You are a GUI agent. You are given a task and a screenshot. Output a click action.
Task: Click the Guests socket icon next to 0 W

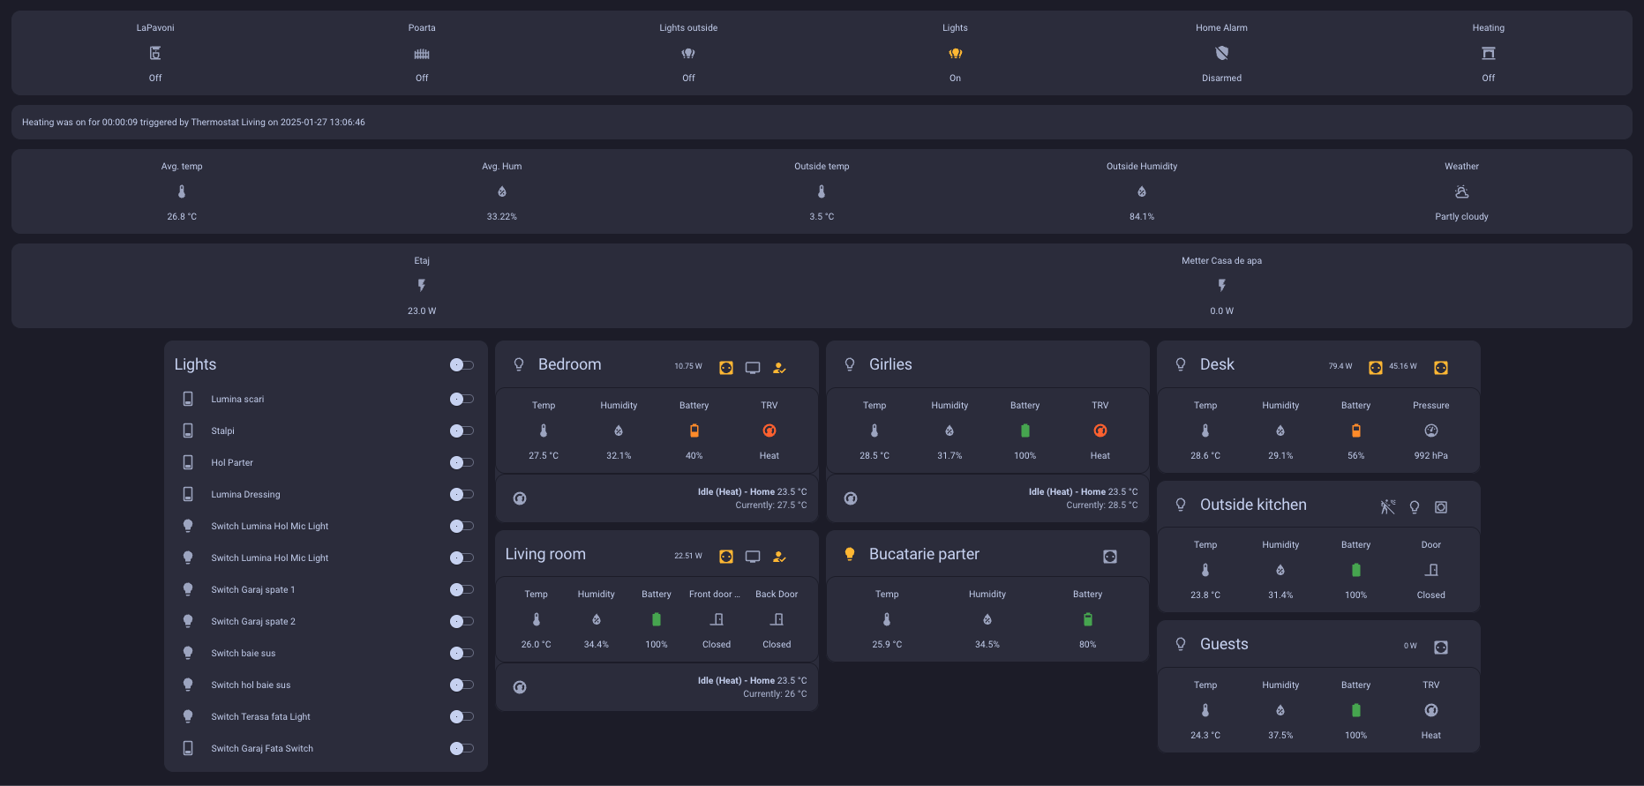[1441, 648]
